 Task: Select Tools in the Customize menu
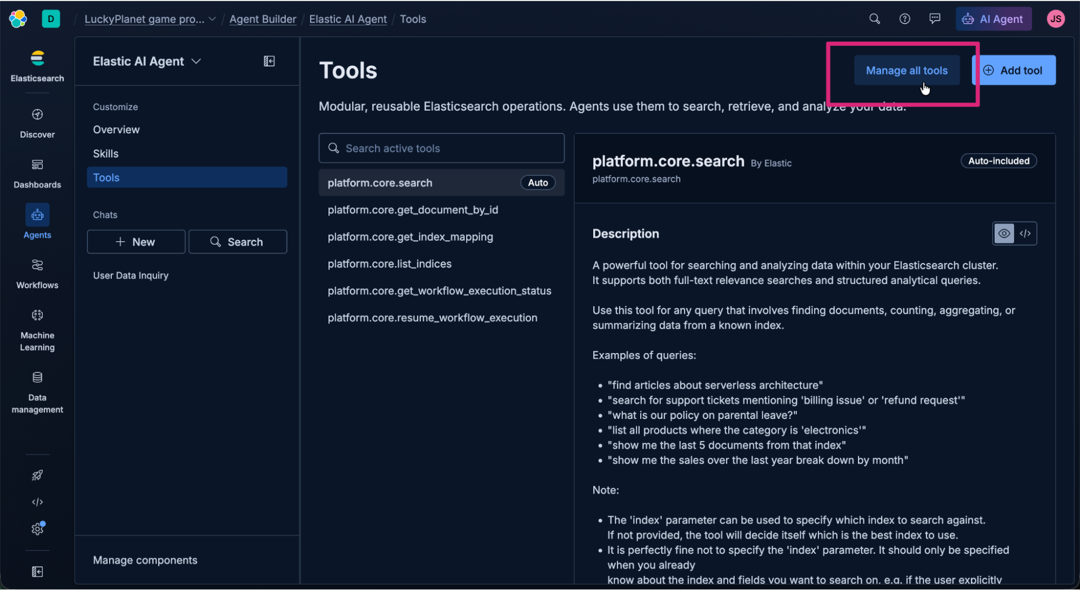point(187,177)
